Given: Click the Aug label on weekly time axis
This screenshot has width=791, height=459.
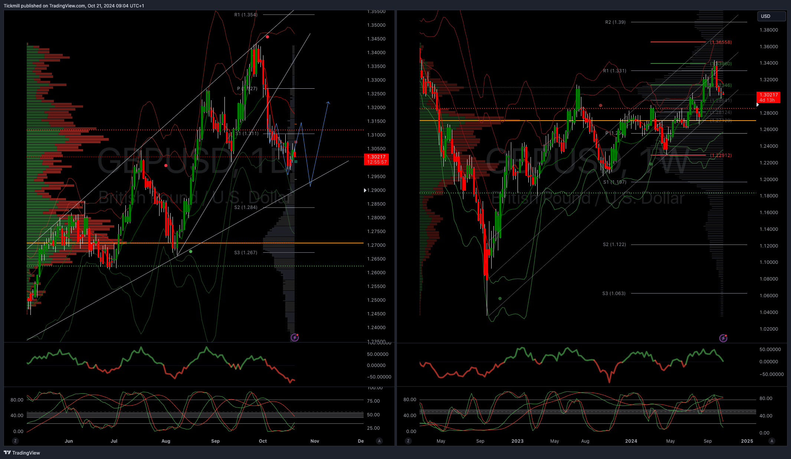Looking at the screenshot, I should click(585, 441).
